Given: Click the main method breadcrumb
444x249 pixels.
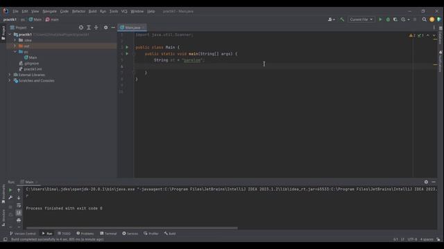Looking at the screenshot, I should coord(52,19).
